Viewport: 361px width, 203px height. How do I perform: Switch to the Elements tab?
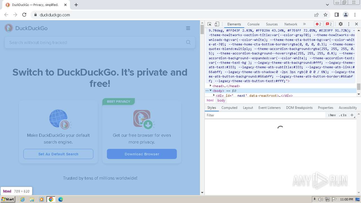point(234,24)
